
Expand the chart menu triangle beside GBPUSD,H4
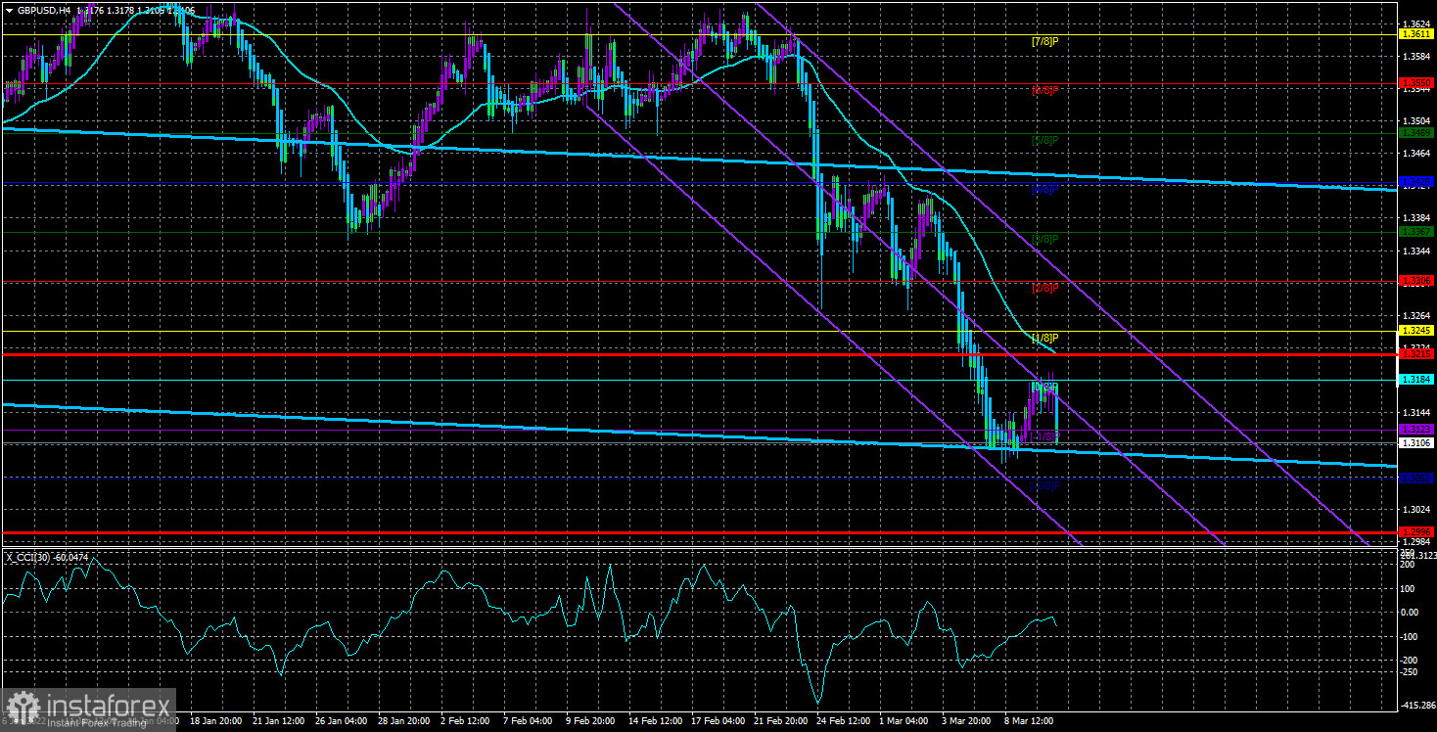click(9, 10)
